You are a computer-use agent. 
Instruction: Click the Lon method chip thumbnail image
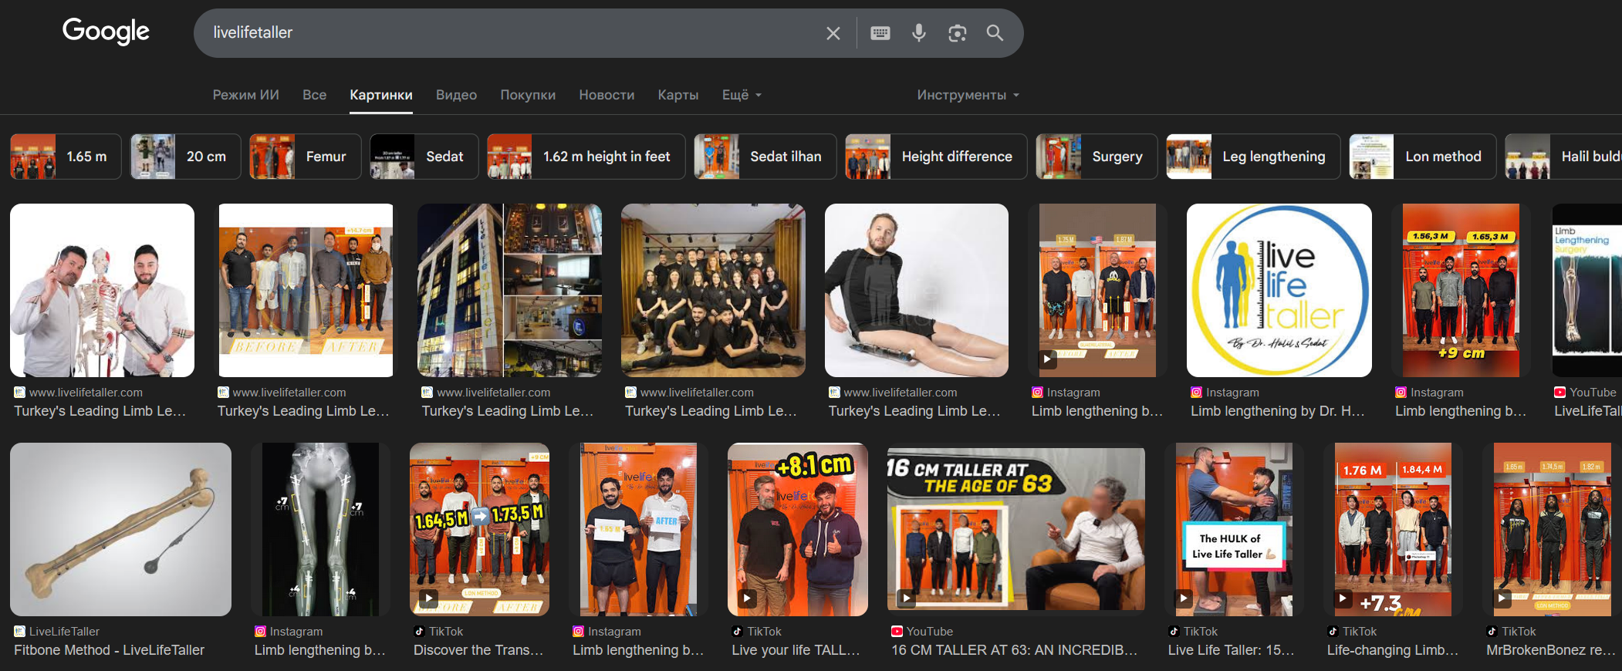(1371, 157)
